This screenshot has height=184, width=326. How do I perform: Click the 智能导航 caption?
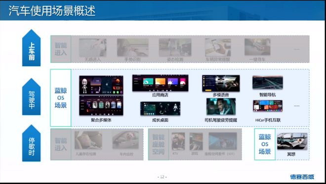[x=268, y=95]
